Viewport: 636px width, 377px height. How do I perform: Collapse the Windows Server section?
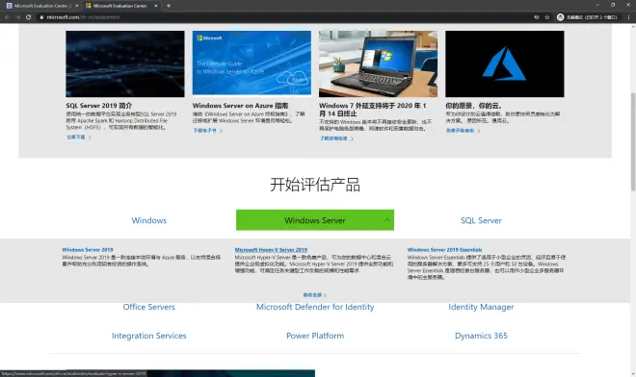tap(315, 220)
